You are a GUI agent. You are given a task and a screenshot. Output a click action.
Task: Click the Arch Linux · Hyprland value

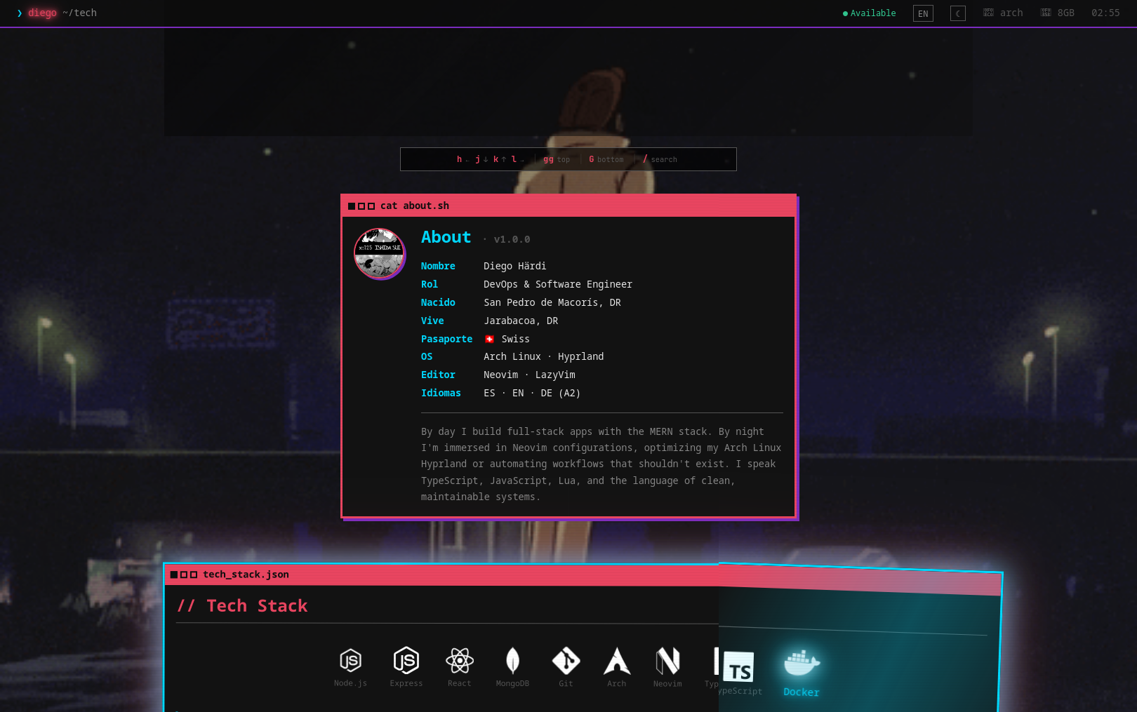pos(544,356)
